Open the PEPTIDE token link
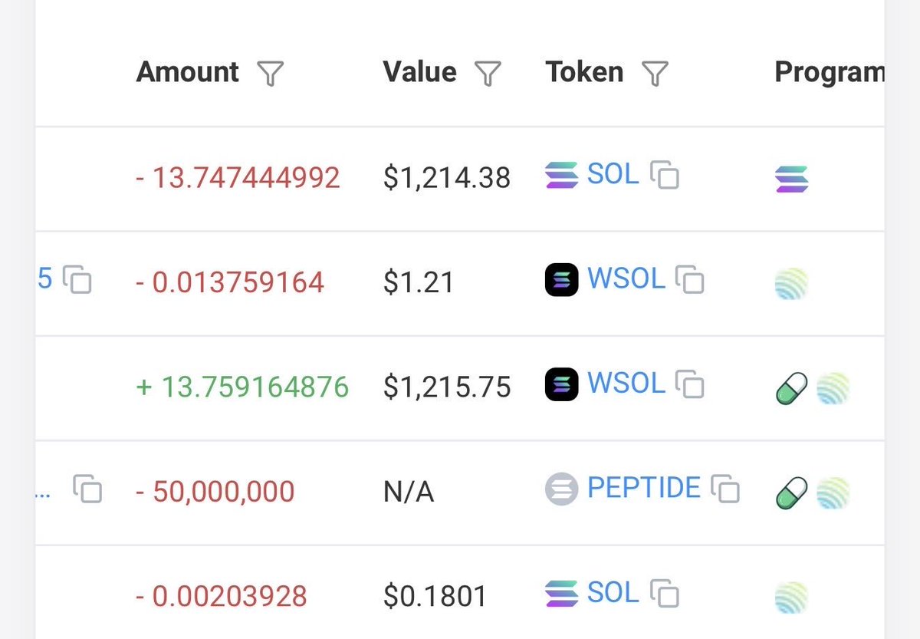The image size is (920, 639). (644, 488)
